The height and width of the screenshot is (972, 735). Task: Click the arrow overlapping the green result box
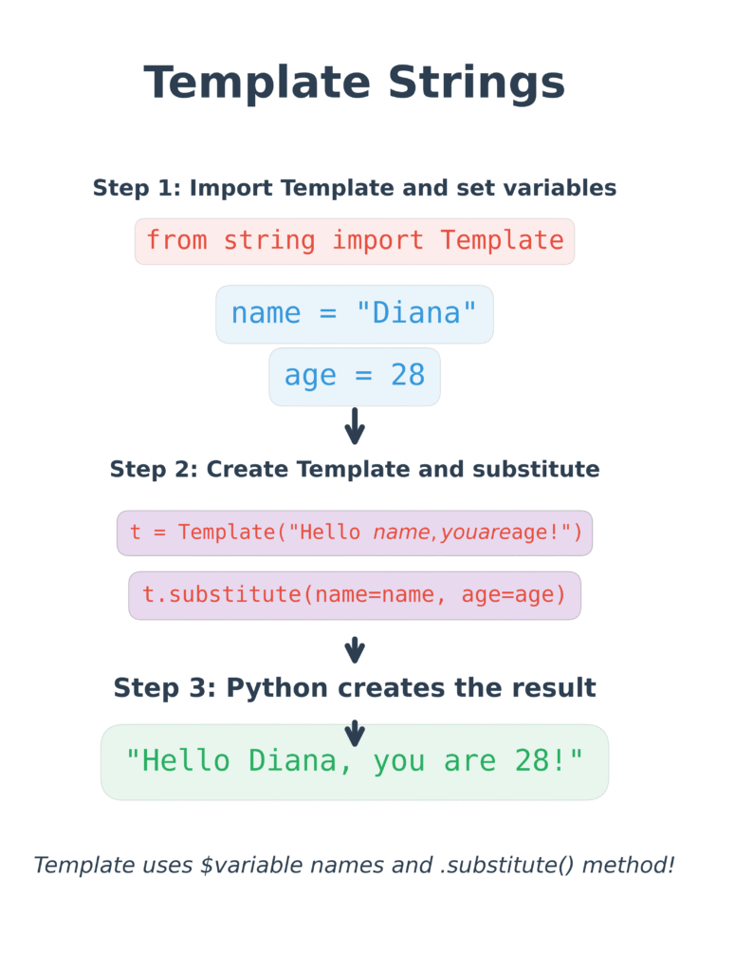[x=354, y=734]
